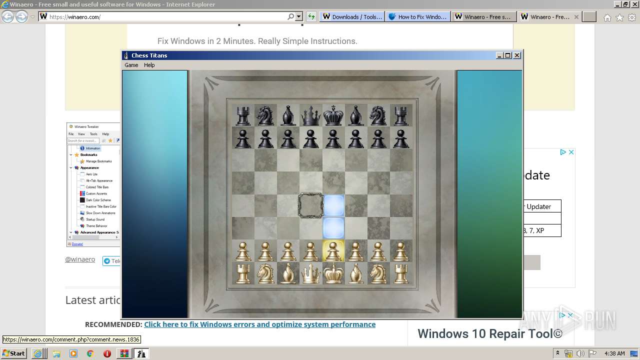
Task: Click 'Fix Windows in 2 Minutes' ad text
Action: tap(257, 41)
